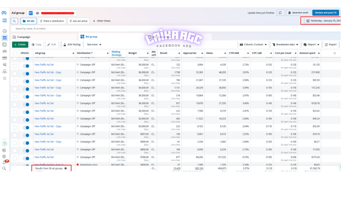Click the A/B Testing button
This screenshot has width=341, height=200.
(72, 44)
